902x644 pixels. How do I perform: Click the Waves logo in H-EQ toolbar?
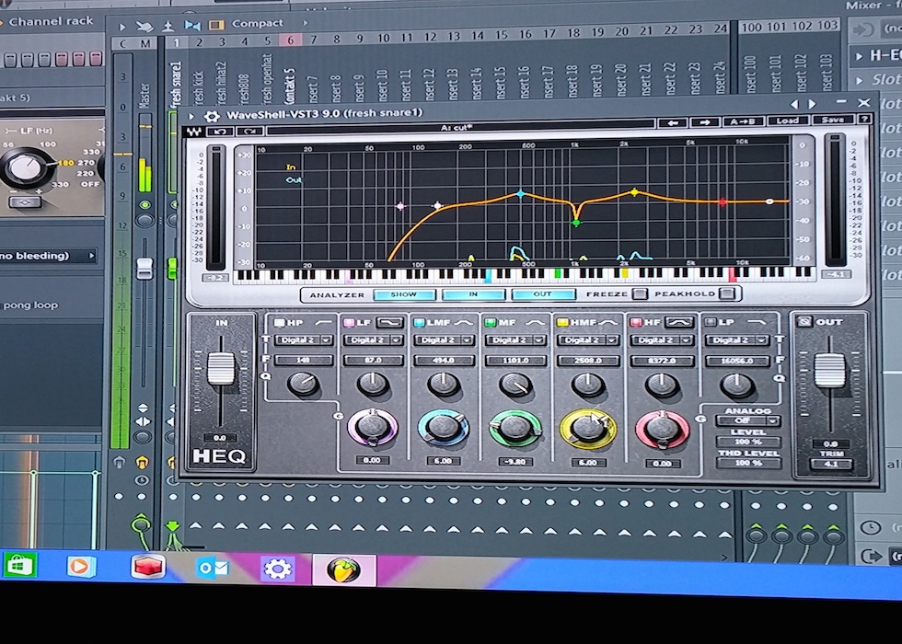pyautogui.click(x=193, y=132)
